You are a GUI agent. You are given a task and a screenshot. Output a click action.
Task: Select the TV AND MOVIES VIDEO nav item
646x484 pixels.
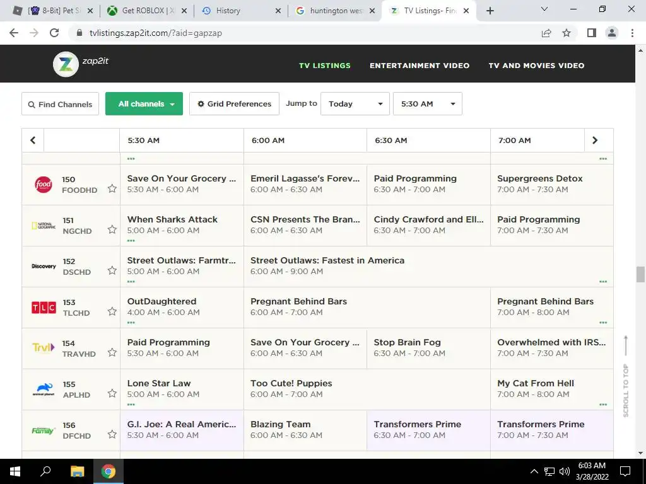[536, 66]
